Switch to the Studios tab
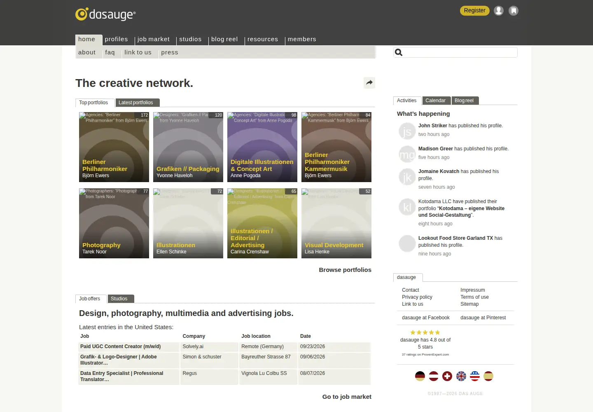 coord(121,299)
